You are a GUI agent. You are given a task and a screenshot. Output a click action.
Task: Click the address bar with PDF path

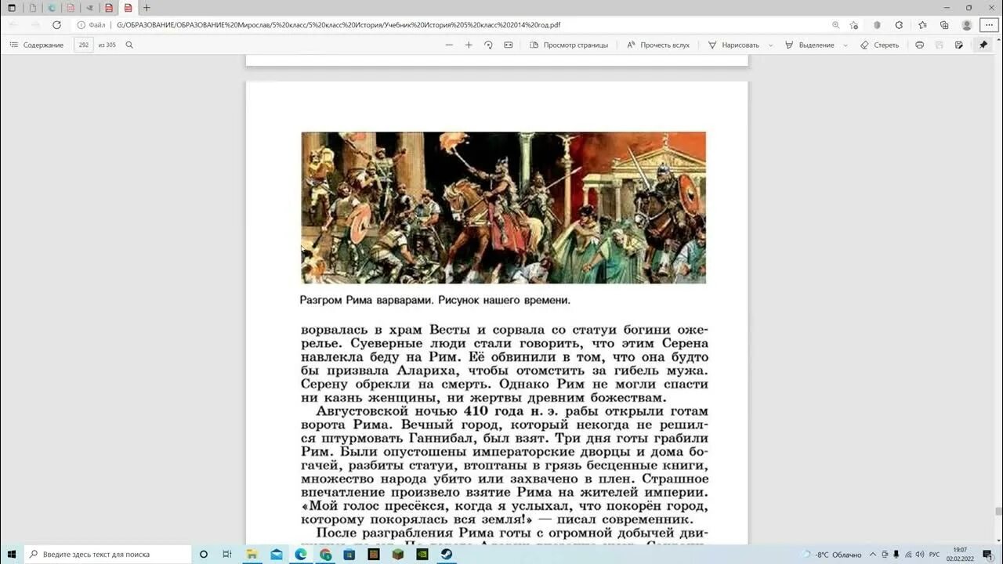[x=454, y=25]
